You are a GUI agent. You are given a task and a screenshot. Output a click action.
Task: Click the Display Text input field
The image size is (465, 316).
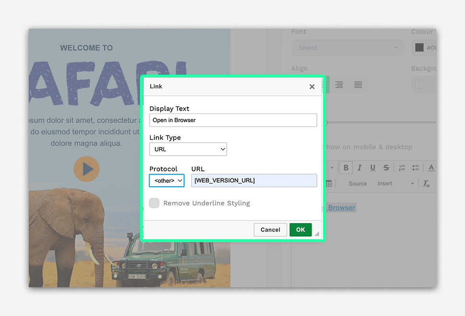pos(233,120)
